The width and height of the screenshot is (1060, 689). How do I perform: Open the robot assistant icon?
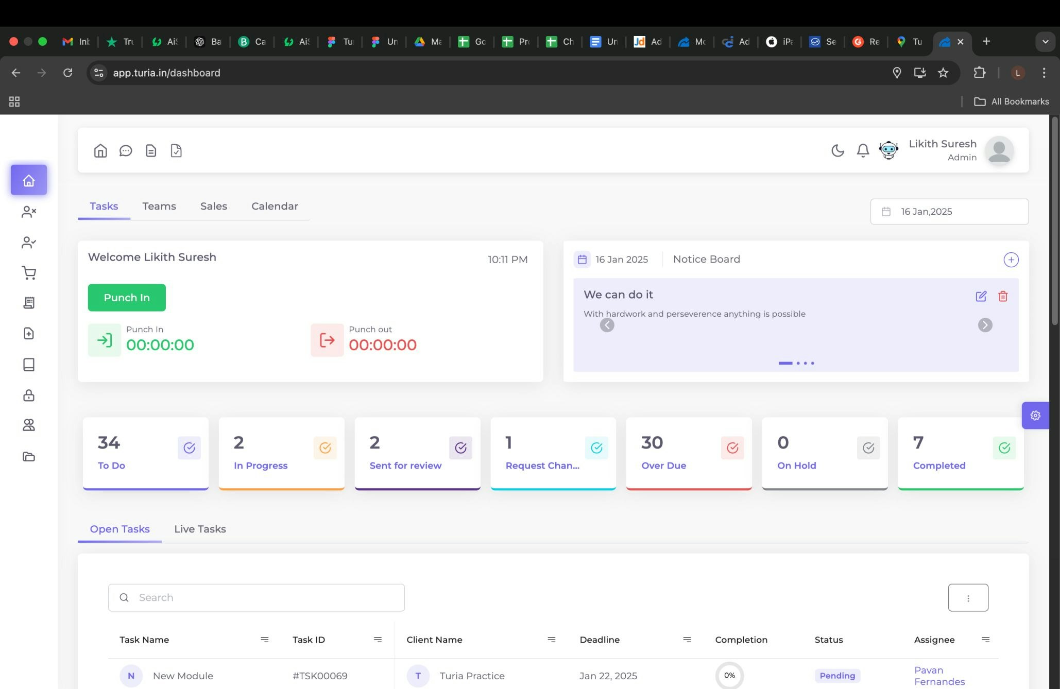[888, 150]
